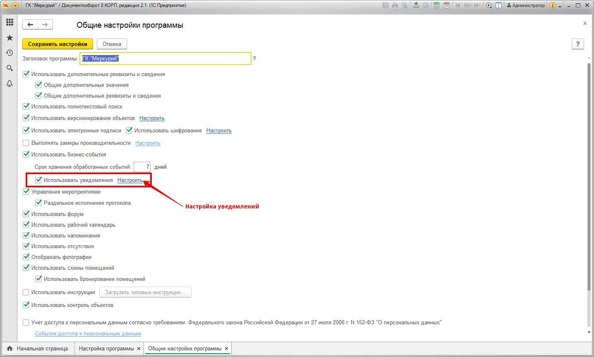This screenshot has height=357, width=594.
Task: Enable 'Выполнять замеры производительности' checkbox
Action: click(26, 143)
